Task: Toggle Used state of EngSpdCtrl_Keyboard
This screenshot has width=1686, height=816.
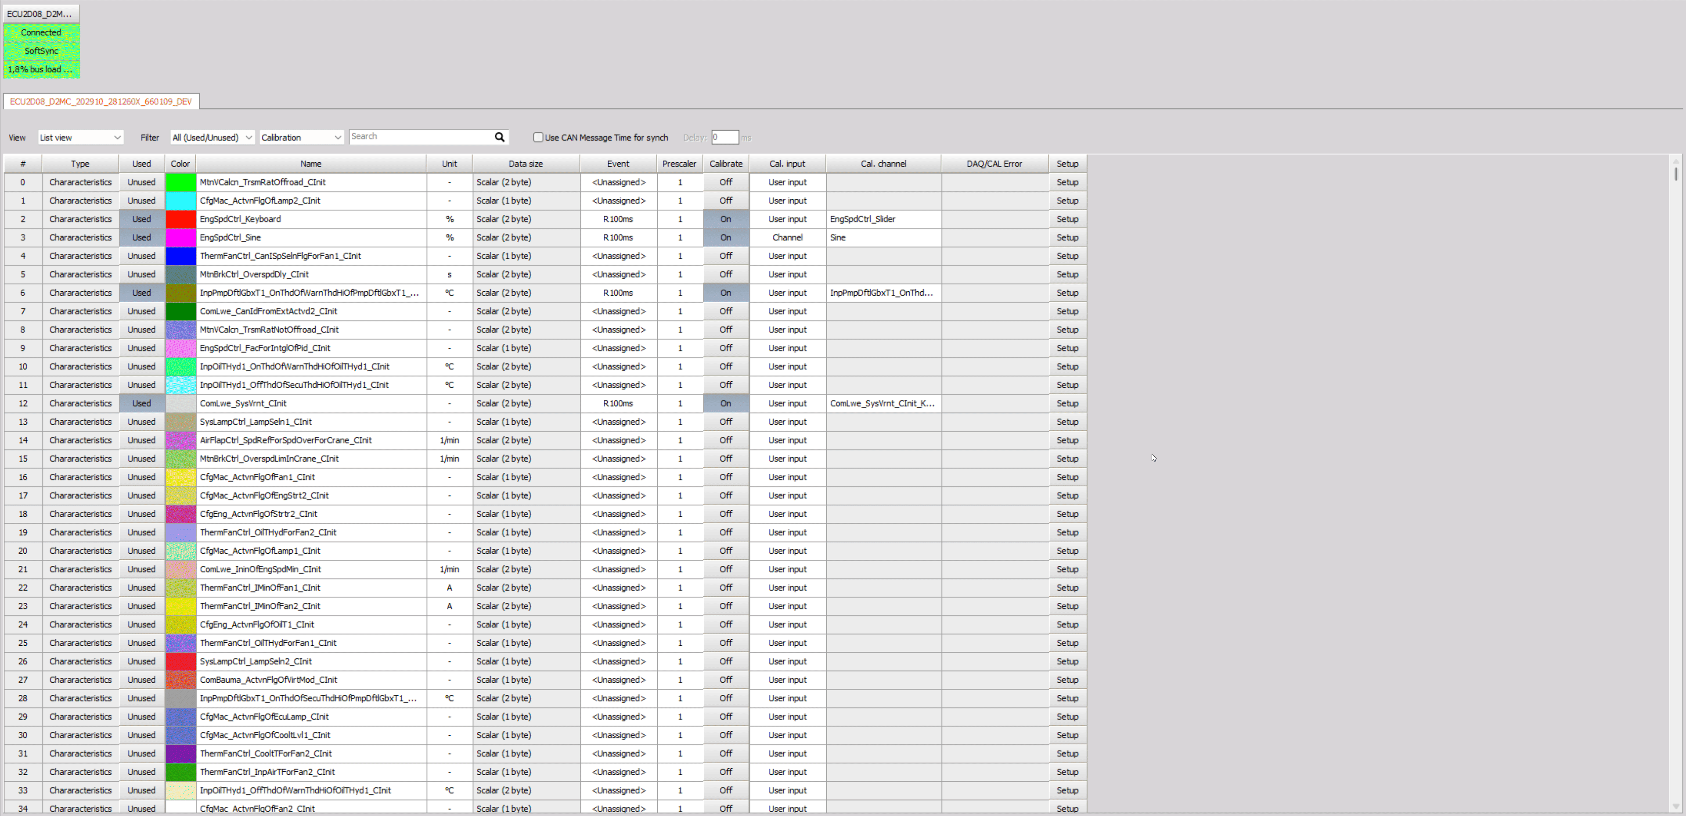Action: tap(141, 219)
